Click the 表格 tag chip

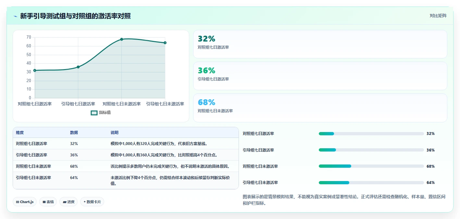[48, 202]
